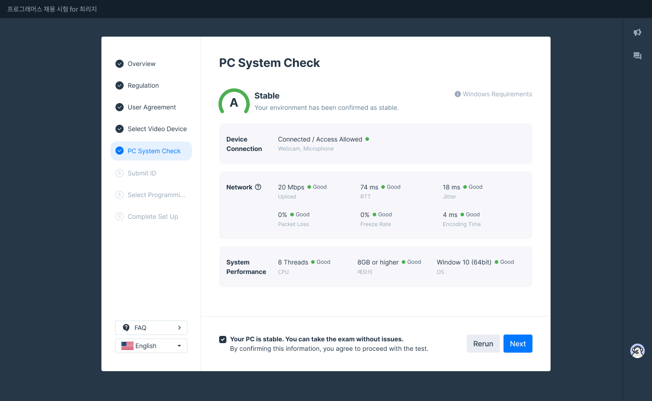This screenshot has width=652, height=401.
Task: Click the language dropdown caret arrow
Action: tap(179, 346)
